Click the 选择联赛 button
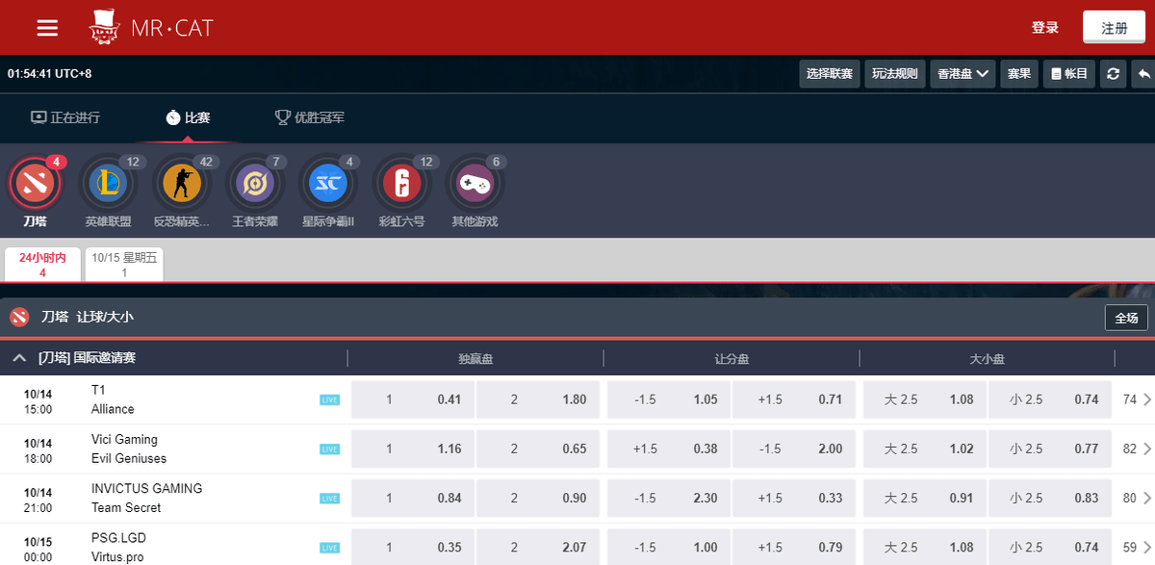 click(x=830, y=74)
